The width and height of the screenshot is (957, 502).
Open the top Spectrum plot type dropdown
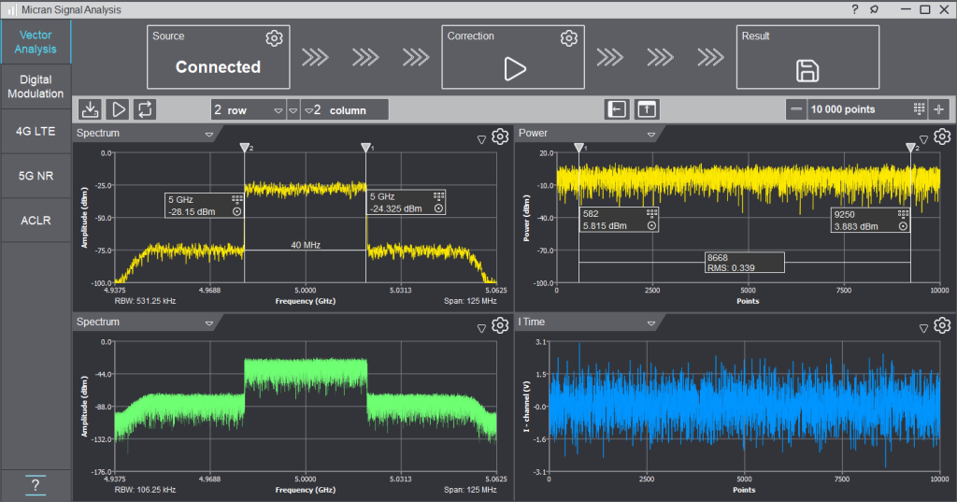click(x=209, y=135)
